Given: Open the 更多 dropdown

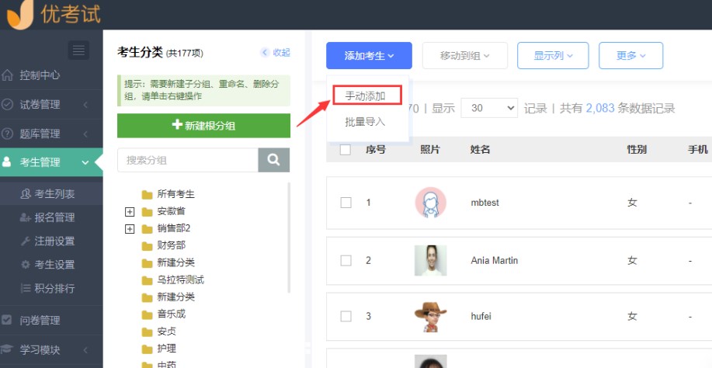Looking at the screenshot, I should [631, 55].
